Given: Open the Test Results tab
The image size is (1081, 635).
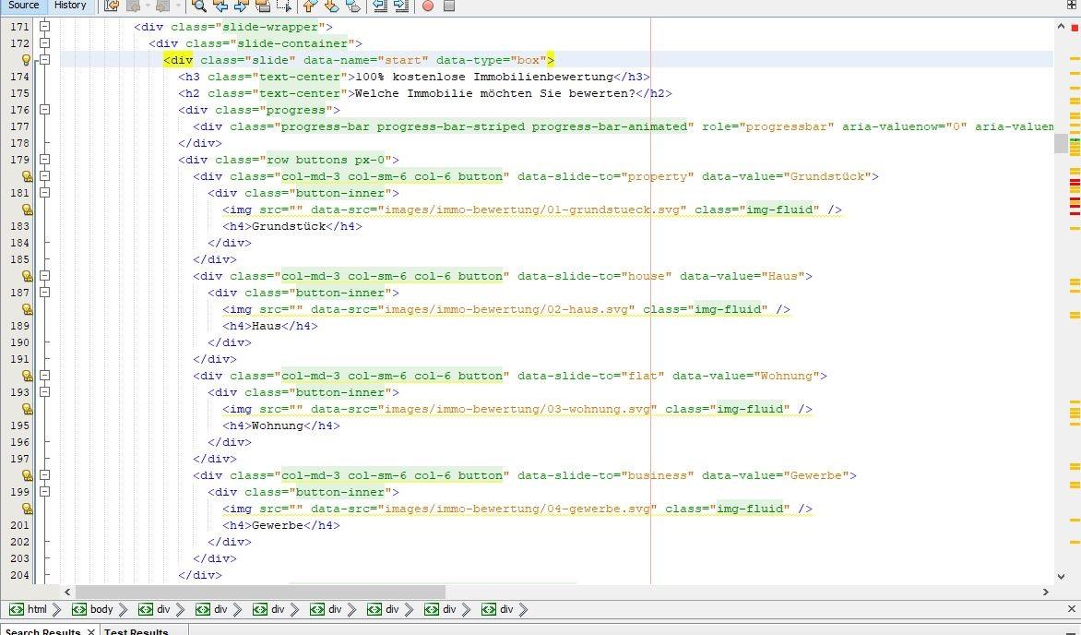Looking at the screenshot, I should coord(137,631).
